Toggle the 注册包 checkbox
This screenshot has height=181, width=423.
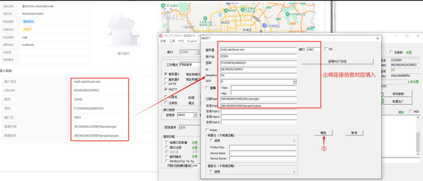point(166,103)
